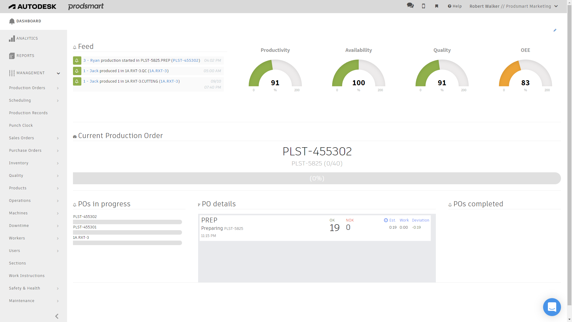
Task: Expand the Inventory submenu
Action: coord(19,163)
